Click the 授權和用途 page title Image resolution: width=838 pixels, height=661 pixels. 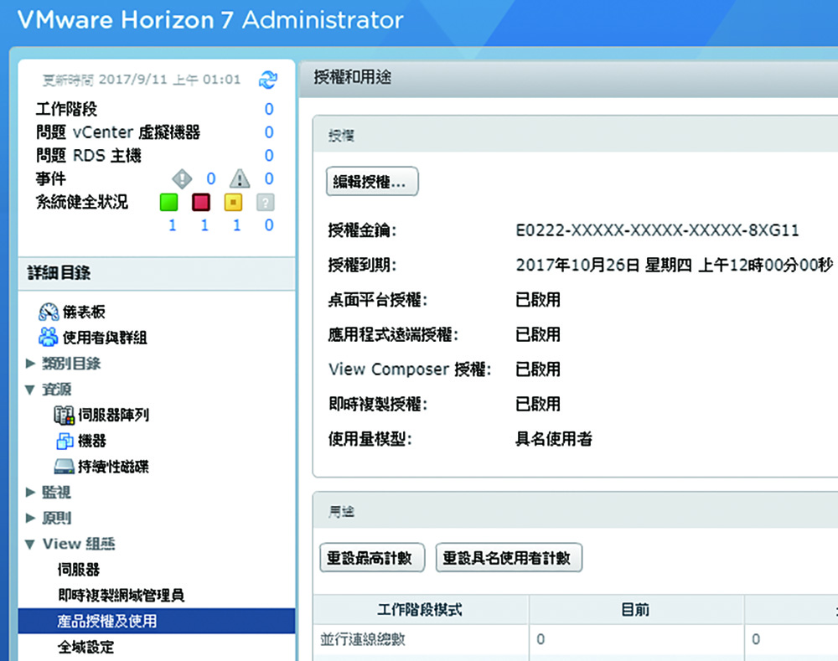[352, 77]
